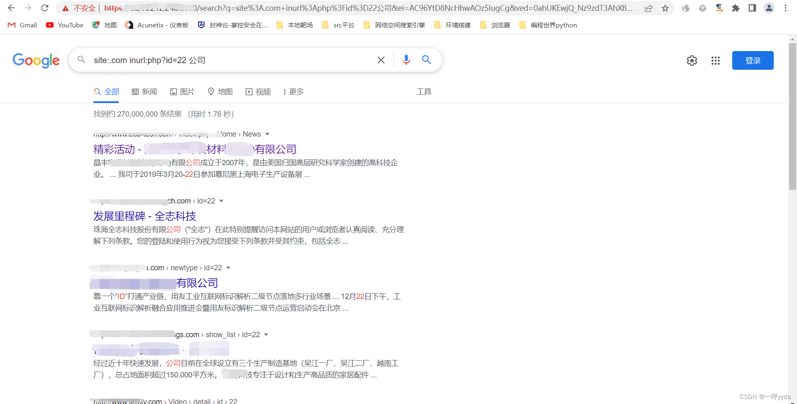Expand the 环境搭建 bookmark folder

pyautogui.click(x=452, y=25)
